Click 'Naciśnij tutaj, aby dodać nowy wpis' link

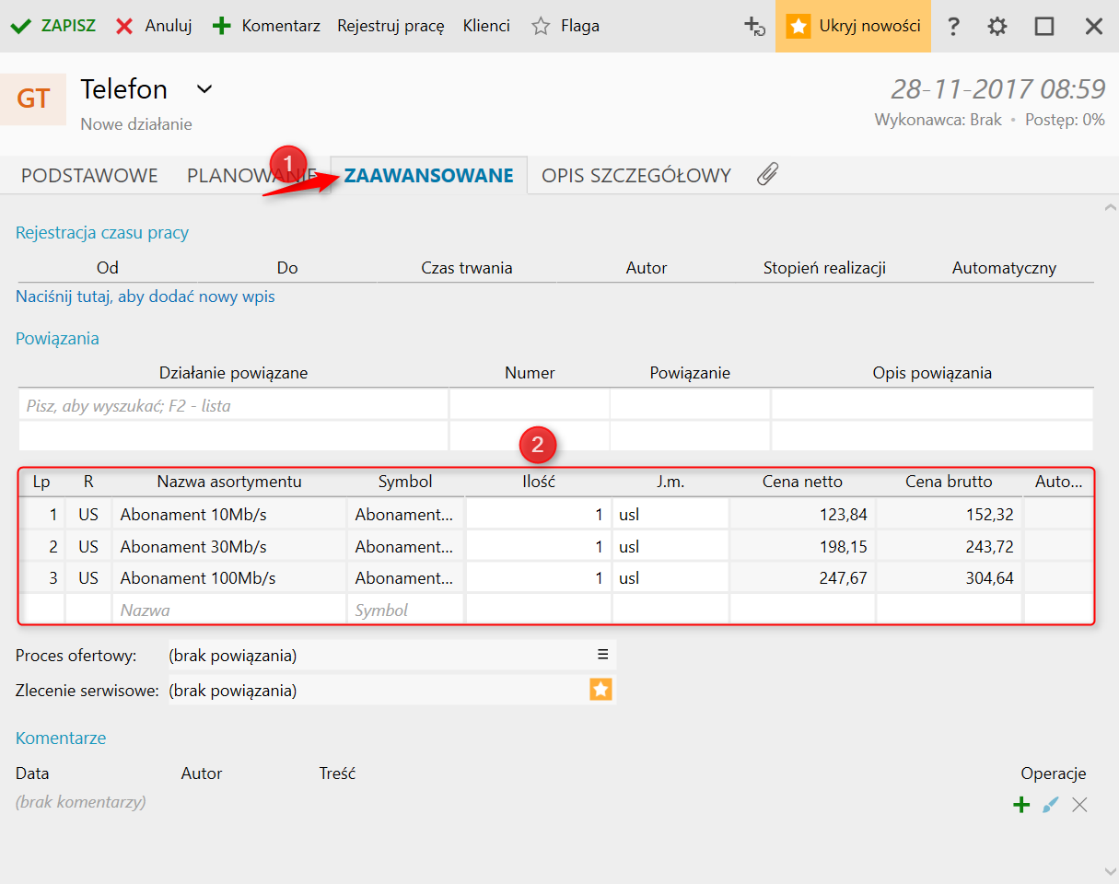click(146, 297)
